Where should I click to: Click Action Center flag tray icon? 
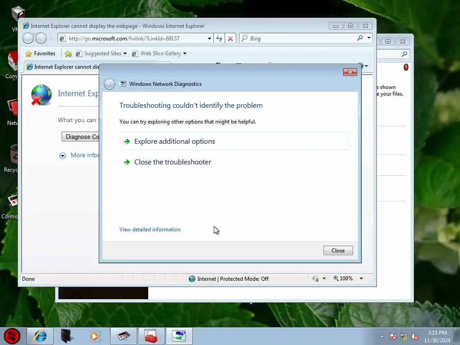pyautogui.click(x=393, y=337)
